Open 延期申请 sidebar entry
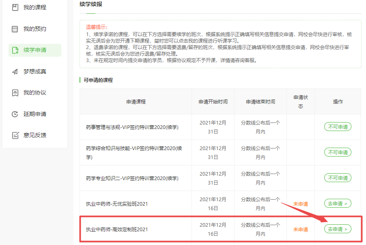The width and height of the screenshot is (366, 245). pyautogui.click(x=34, y=114)
